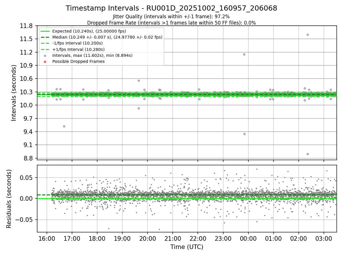Click the grey dot marker for Intervals in the legend

[x=45, y=56]
